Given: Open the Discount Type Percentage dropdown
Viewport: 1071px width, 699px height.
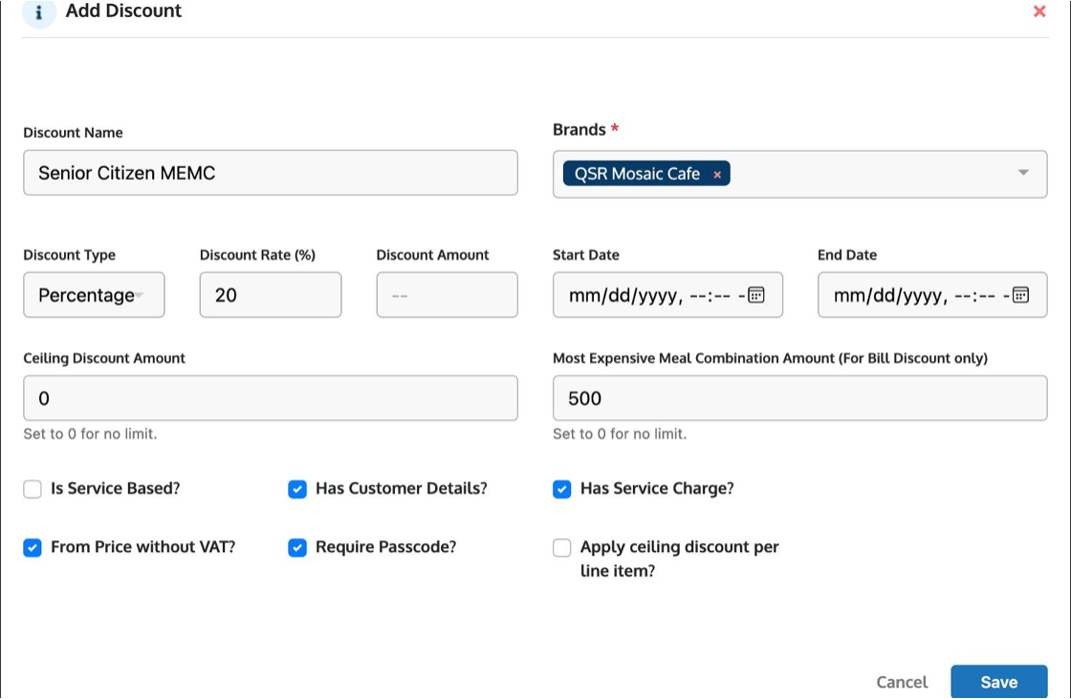Looking at the screenshot, I should pos(94,295).
